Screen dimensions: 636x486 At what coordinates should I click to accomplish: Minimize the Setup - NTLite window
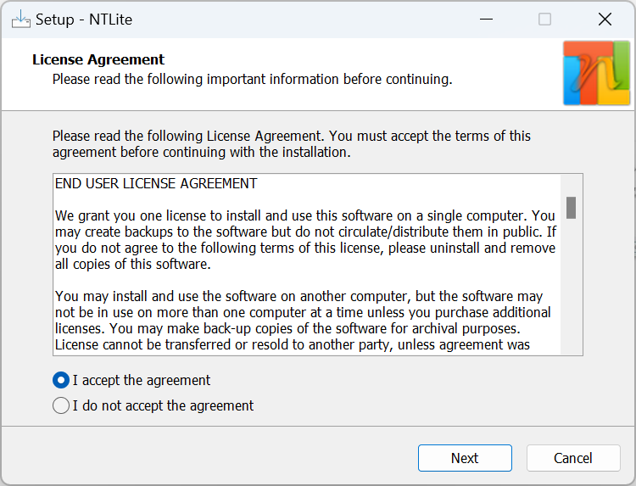click(x=485, y=19)
